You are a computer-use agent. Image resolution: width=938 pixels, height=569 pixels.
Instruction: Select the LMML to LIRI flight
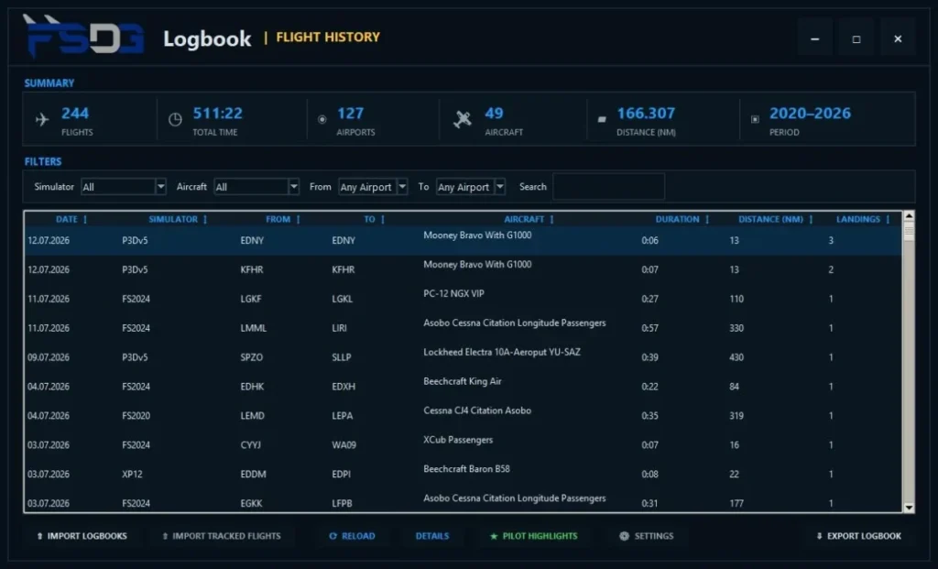tap(463, 328)
